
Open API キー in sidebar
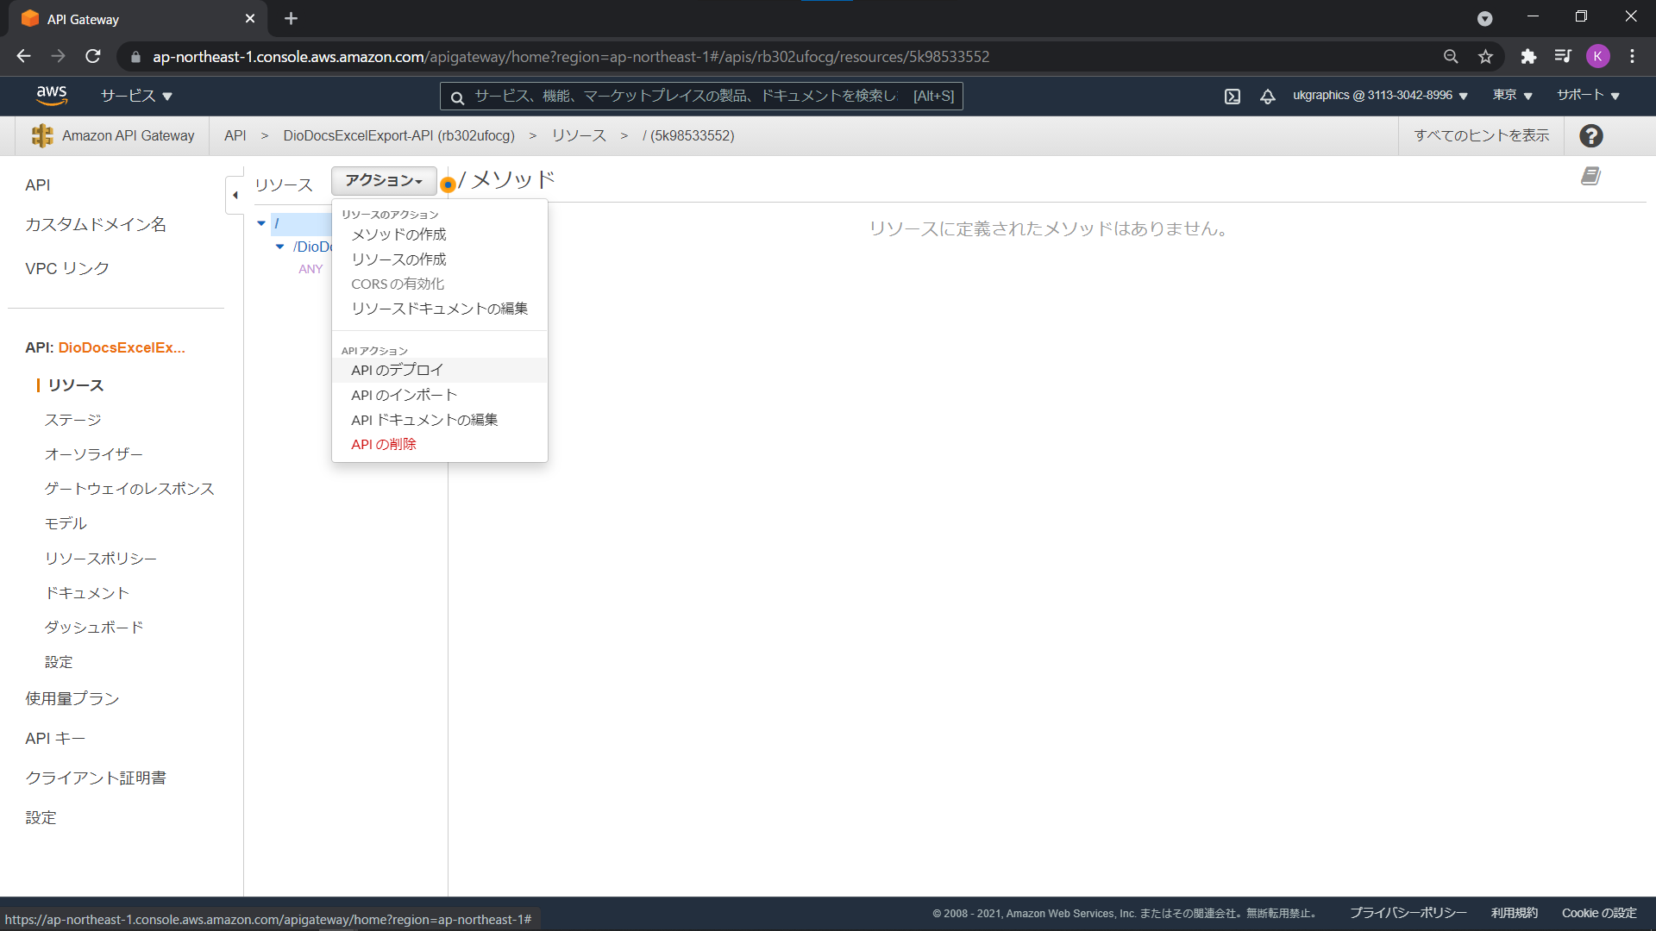click(x=55, y=738)
